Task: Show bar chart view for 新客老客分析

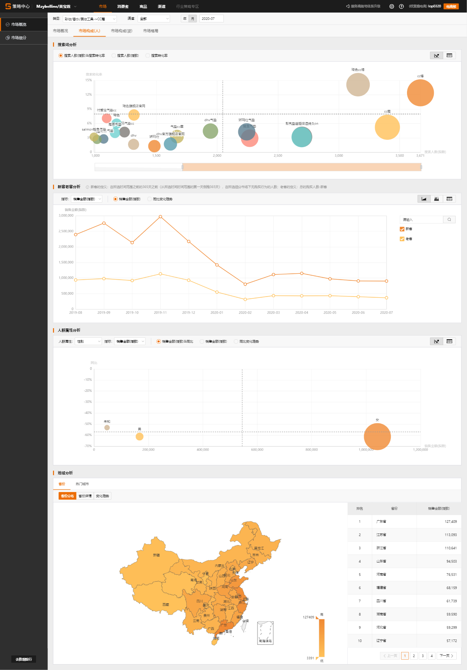Action: (x=436, y=199)
